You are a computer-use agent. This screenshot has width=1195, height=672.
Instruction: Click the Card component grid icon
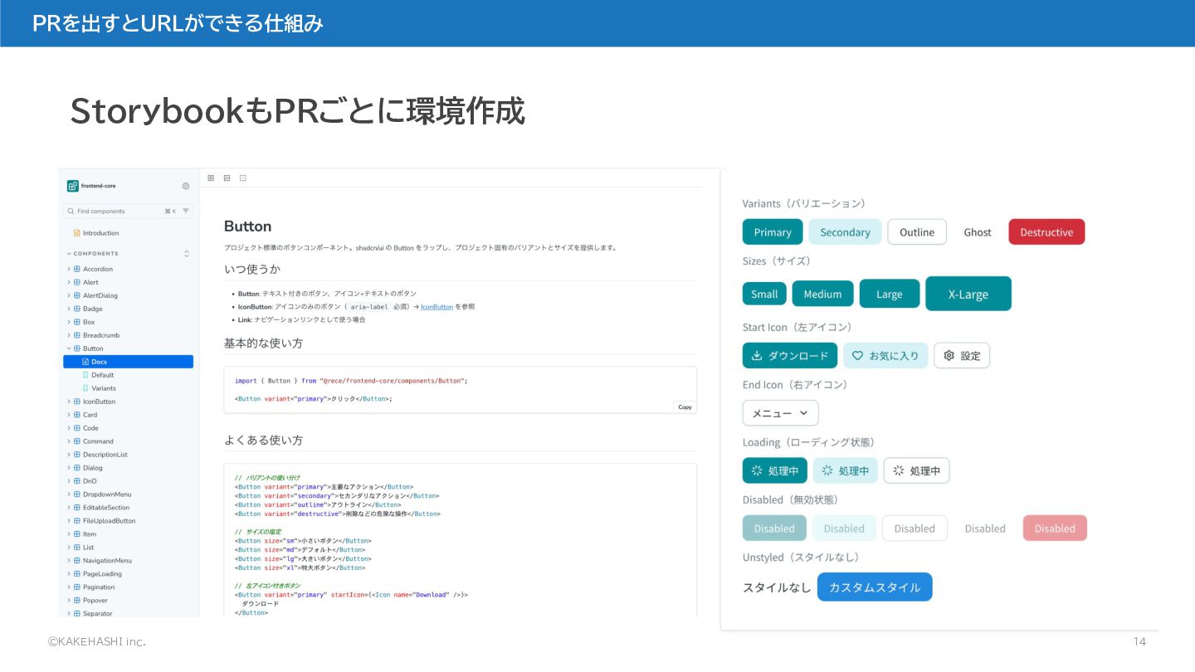77,415
